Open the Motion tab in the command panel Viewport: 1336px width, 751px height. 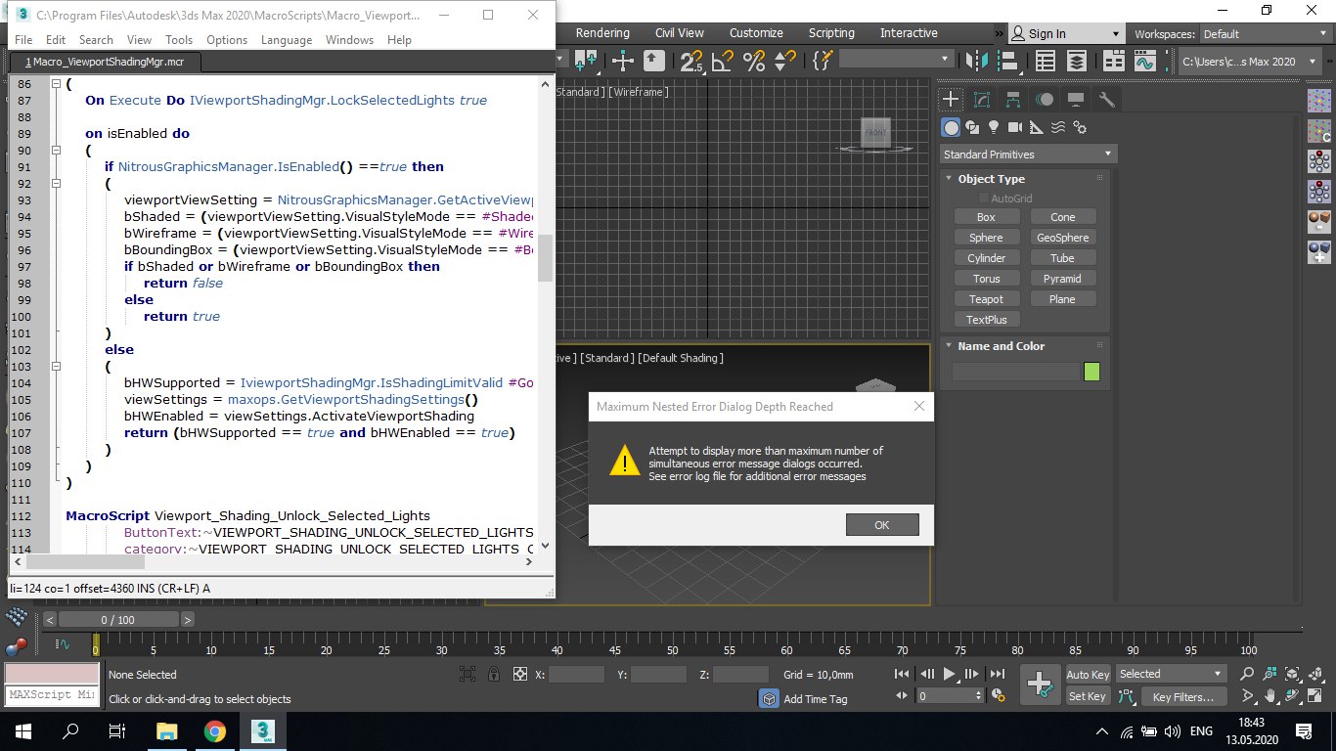(1045, 99)
